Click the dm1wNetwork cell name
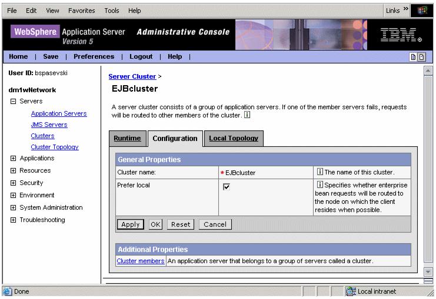The height and width of the screenshot is (299, 436). tap(32, 90)
